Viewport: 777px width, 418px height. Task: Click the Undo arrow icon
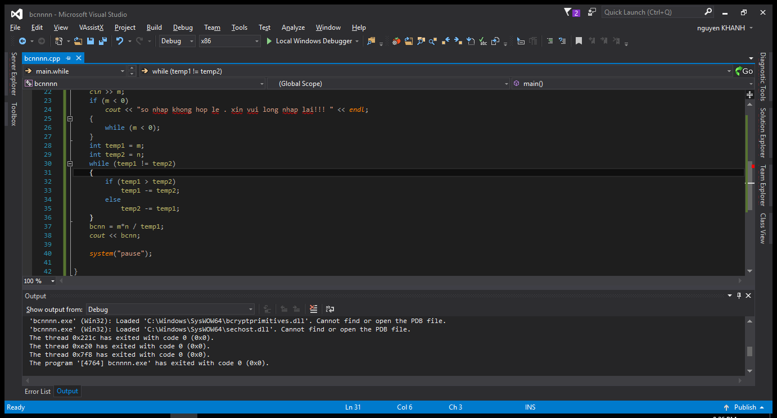(x=120, y=41)
